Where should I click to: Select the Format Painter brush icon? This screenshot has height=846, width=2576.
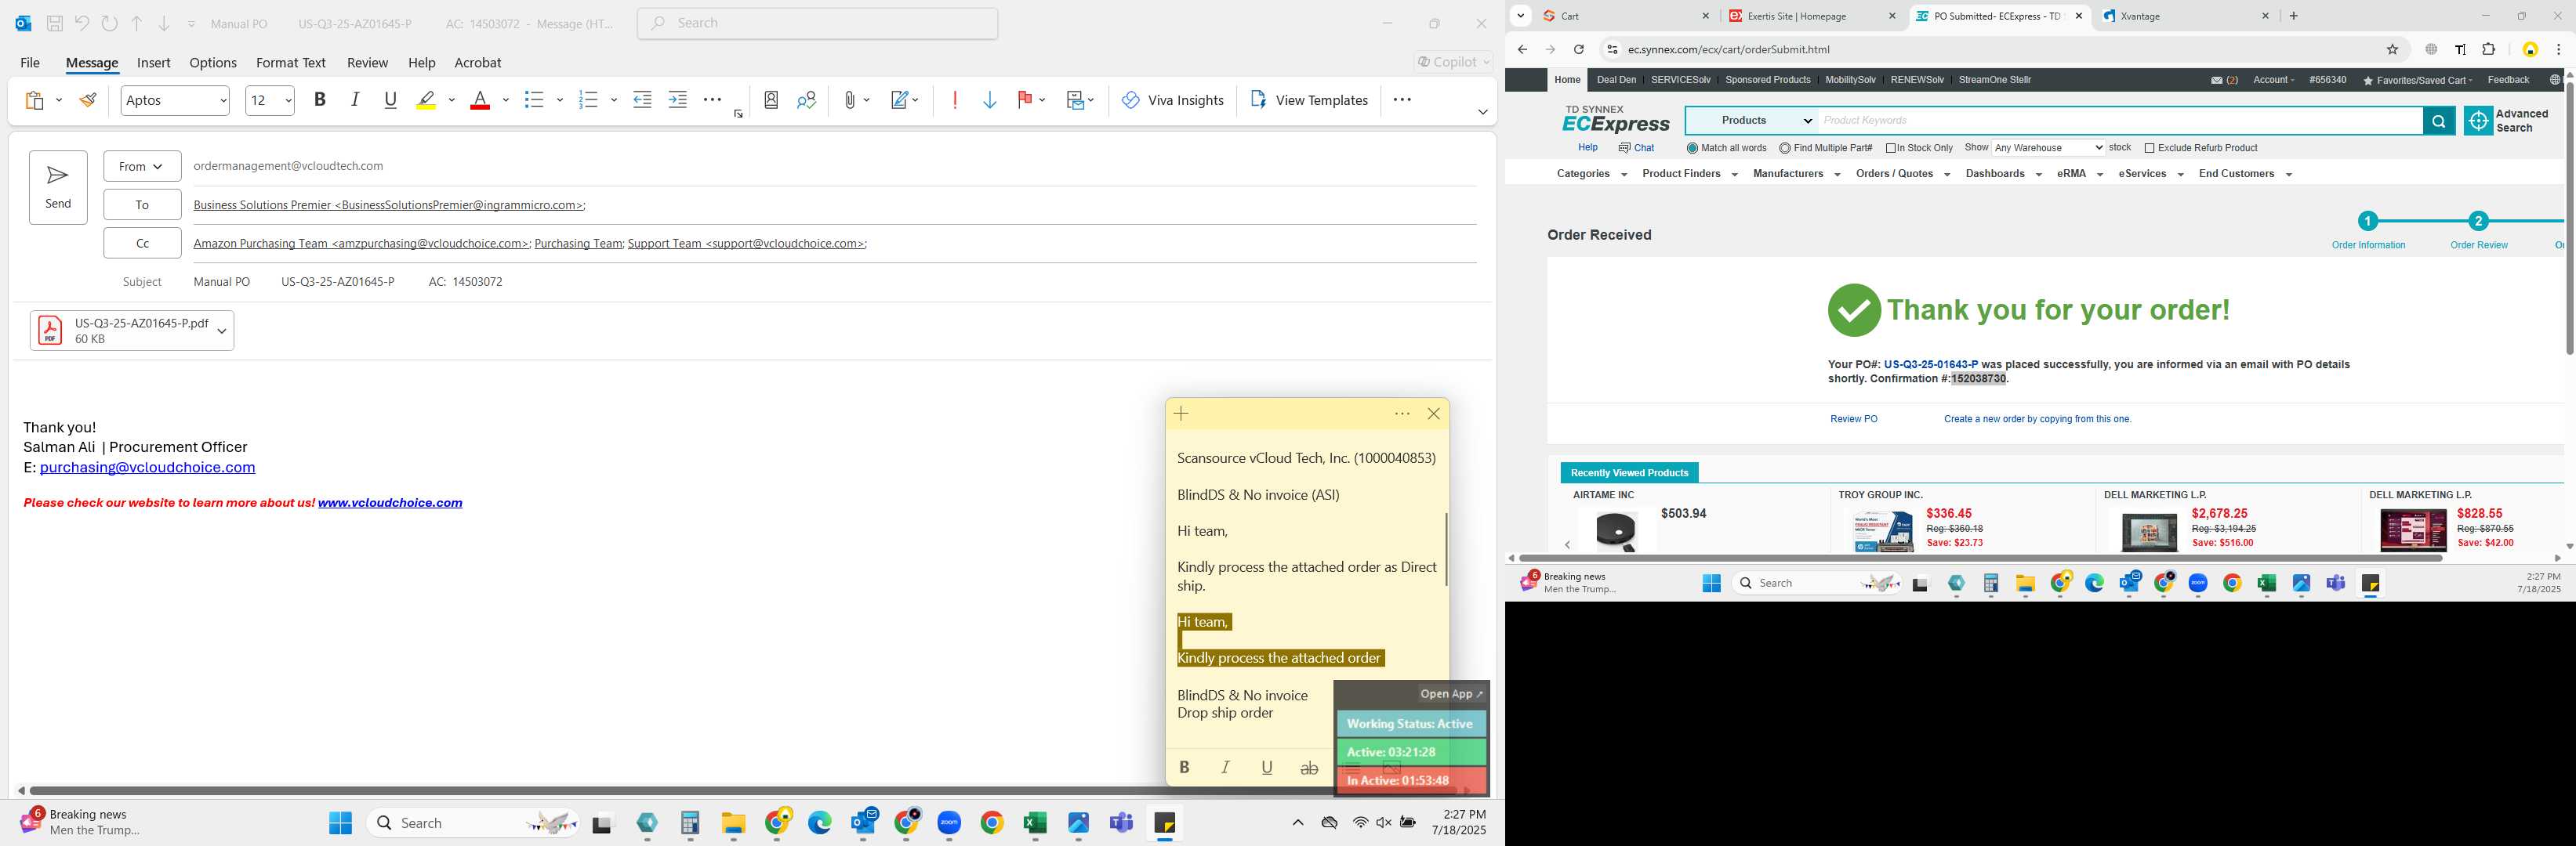point(89,100)
